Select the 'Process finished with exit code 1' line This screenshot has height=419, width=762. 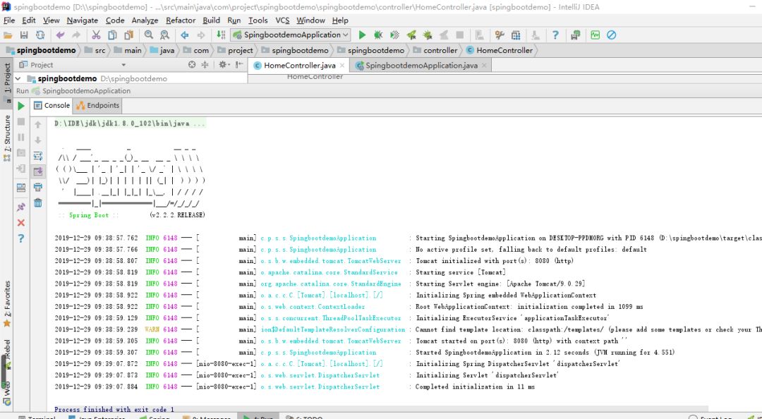(114, 409)
